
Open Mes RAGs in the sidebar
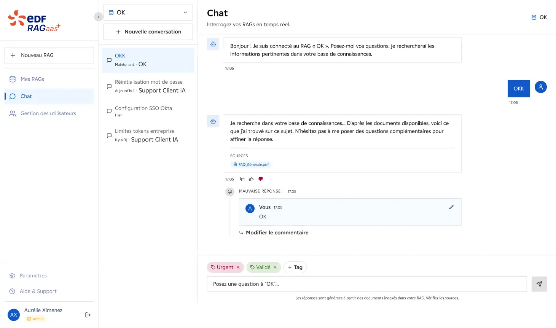49,79
